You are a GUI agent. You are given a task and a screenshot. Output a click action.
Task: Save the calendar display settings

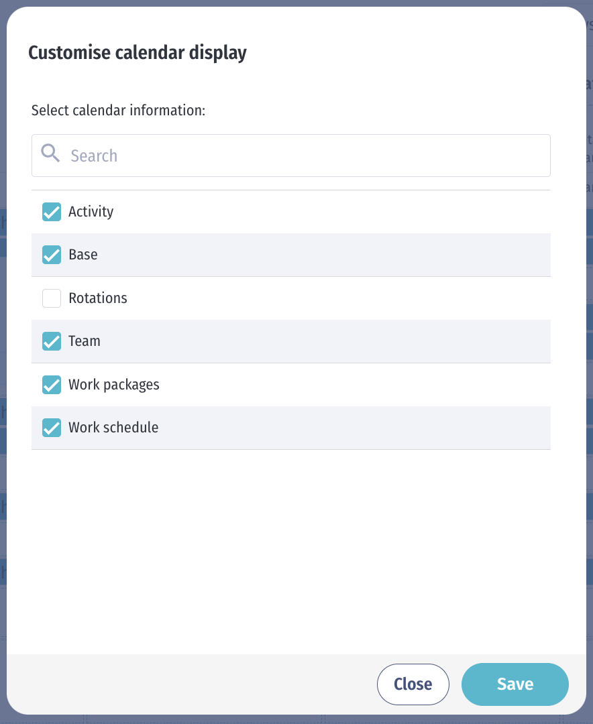pos(515,684)
